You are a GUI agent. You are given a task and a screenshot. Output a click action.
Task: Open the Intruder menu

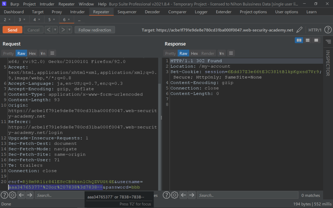47,4
